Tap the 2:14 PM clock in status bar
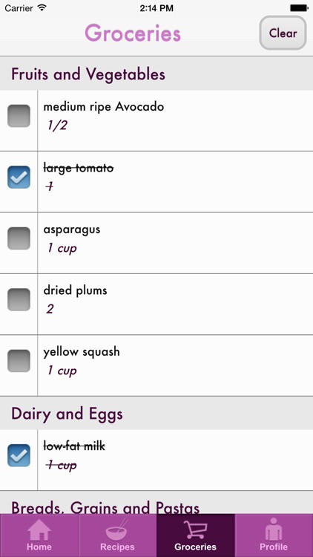The height and width of the screenshot is (557, 313). click(x=156, y=8)
